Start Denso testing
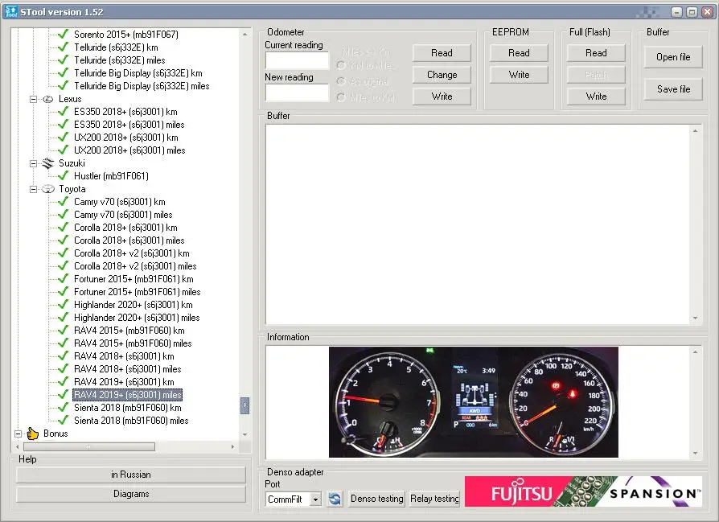719x522 pixels. point(377,499)
